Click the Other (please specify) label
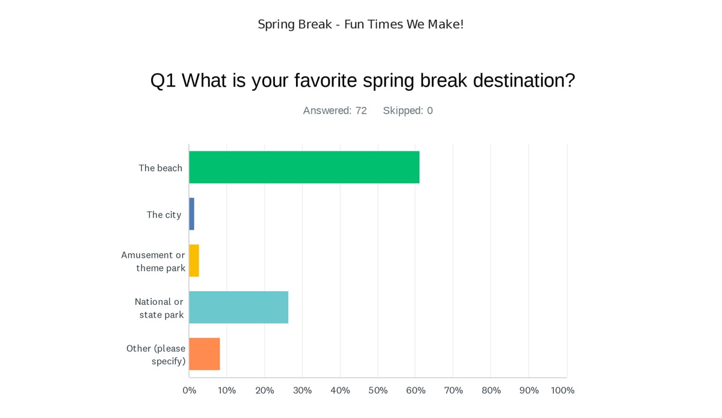722x418 pixels. tap(156, 355)
